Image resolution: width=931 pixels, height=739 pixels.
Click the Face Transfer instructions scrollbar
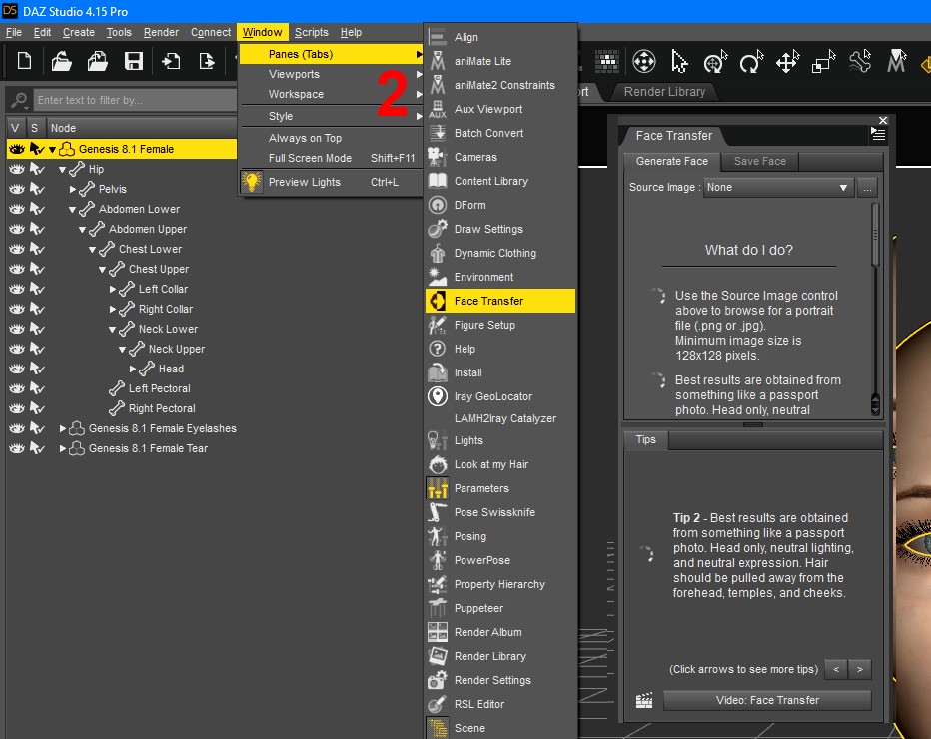875,235
